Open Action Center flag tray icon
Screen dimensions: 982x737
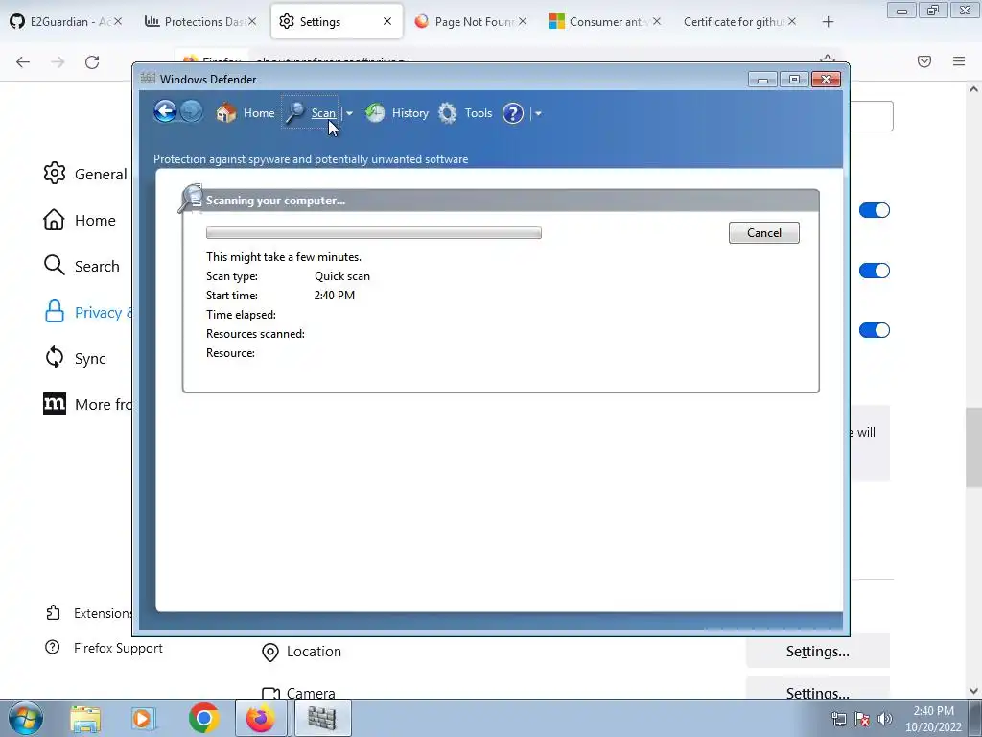(862, 719)
